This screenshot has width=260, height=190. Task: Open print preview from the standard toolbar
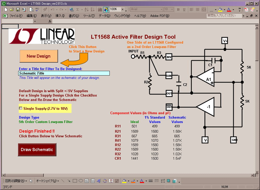coord(31,10)
